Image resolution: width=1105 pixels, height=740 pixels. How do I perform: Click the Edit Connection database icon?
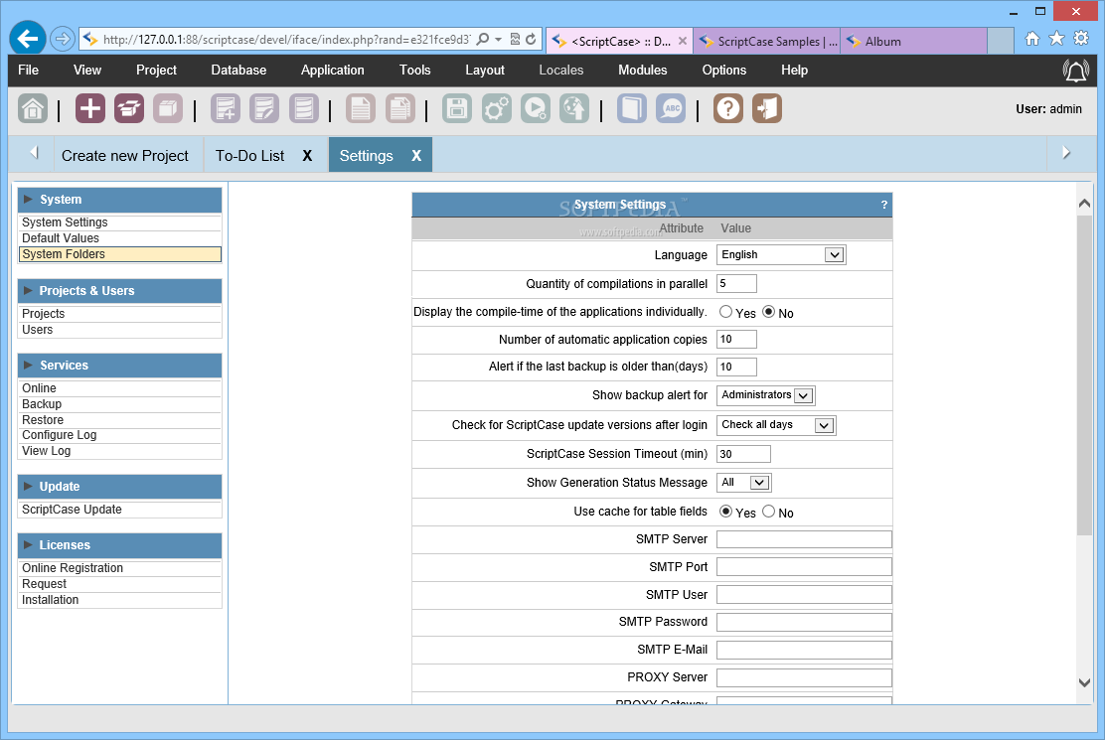pyautogui.click(x=264, y=109)
